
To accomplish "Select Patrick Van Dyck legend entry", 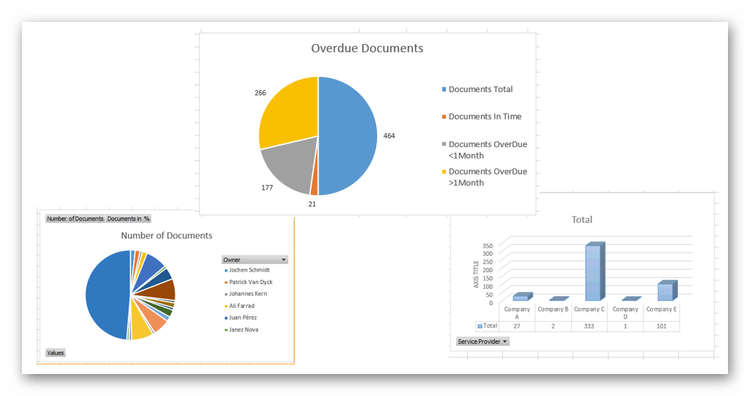I will (x=250, y=282).
